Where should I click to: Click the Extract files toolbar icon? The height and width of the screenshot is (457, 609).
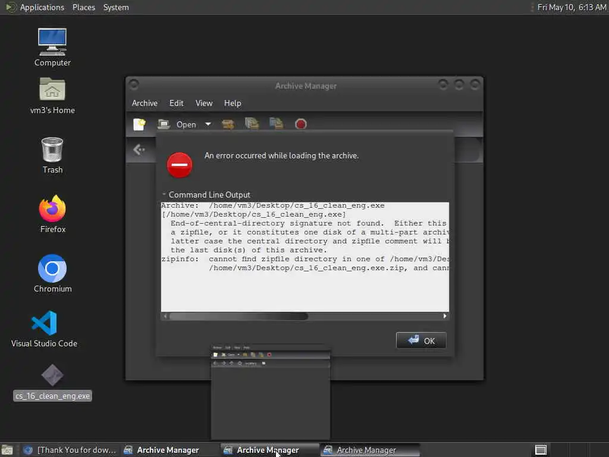tap(228, 124)
